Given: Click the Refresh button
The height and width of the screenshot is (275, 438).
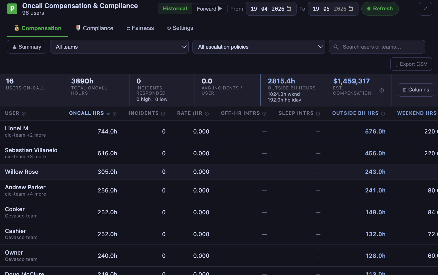Looking at the screenshot, I should (380, 9).
